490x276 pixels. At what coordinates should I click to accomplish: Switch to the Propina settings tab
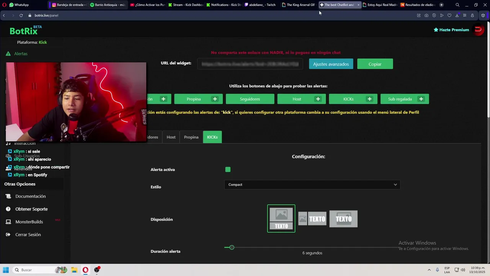point(191,137)
